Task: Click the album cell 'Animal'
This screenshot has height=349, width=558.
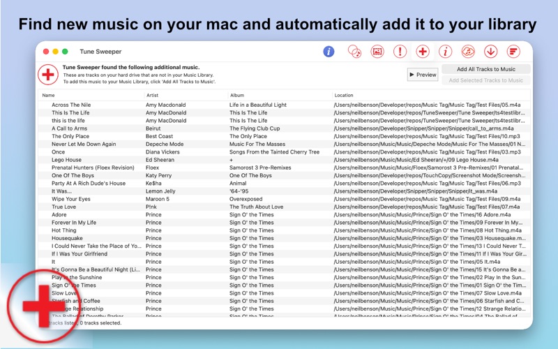Action: tap(238, 184)
